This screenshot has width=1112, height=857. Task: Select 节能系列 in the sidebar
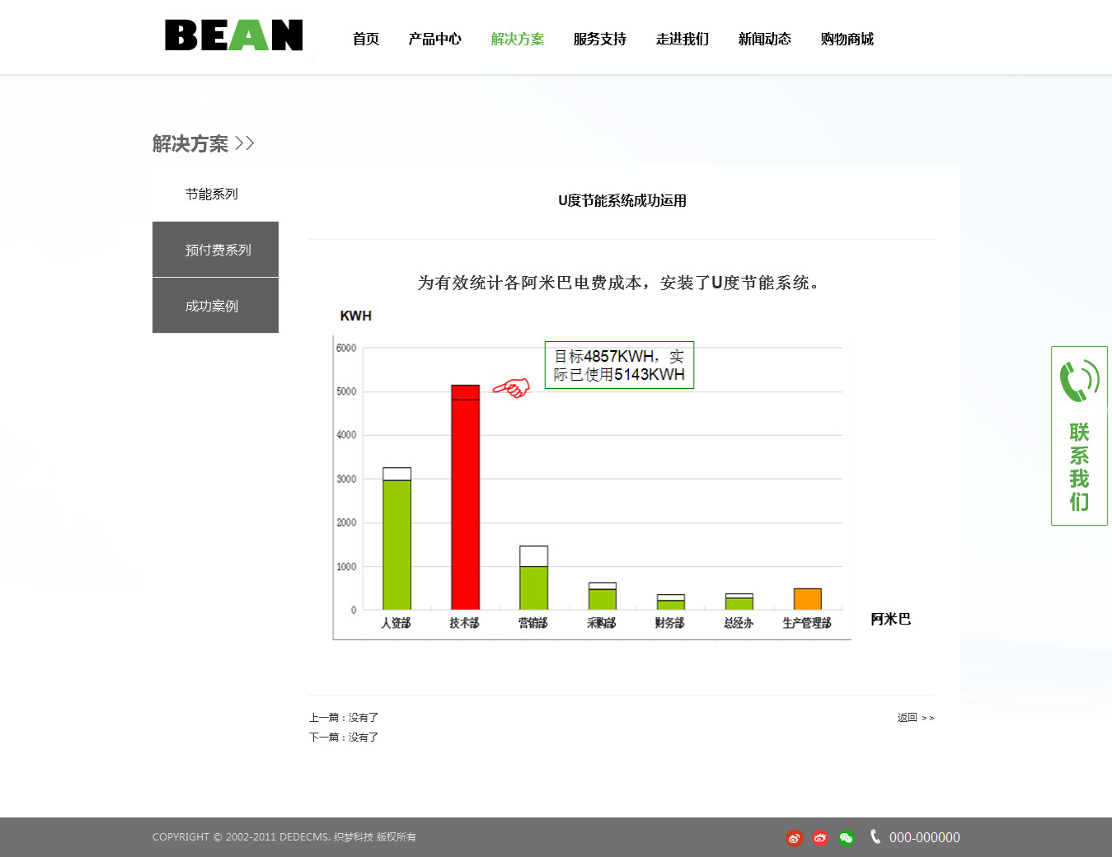pyautogui.click(x=212, y=194)
